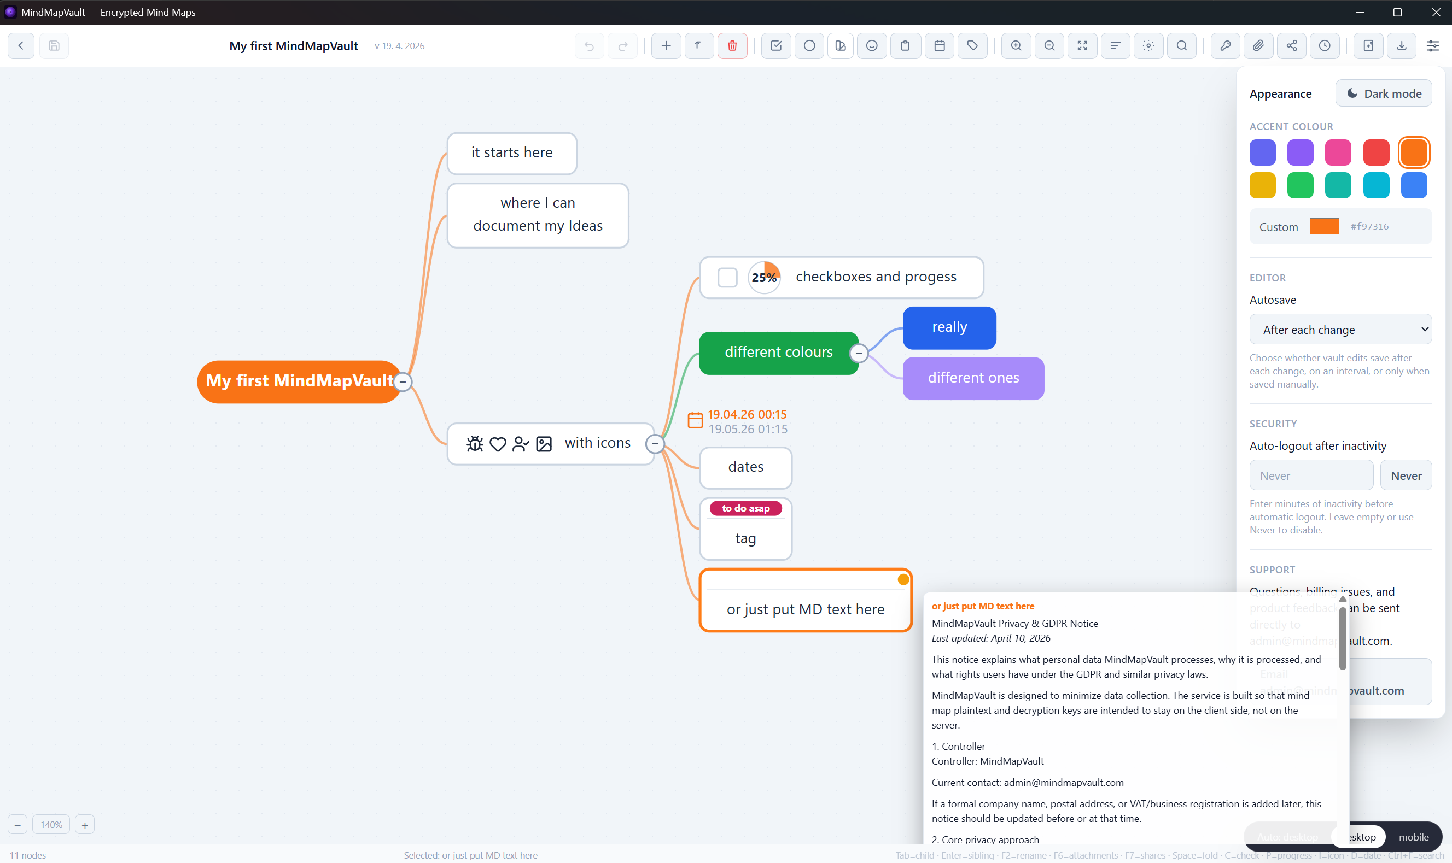Zoom out with magnifier minus icon
This screenshot has width=1452, height=863.
point(1049,45)
